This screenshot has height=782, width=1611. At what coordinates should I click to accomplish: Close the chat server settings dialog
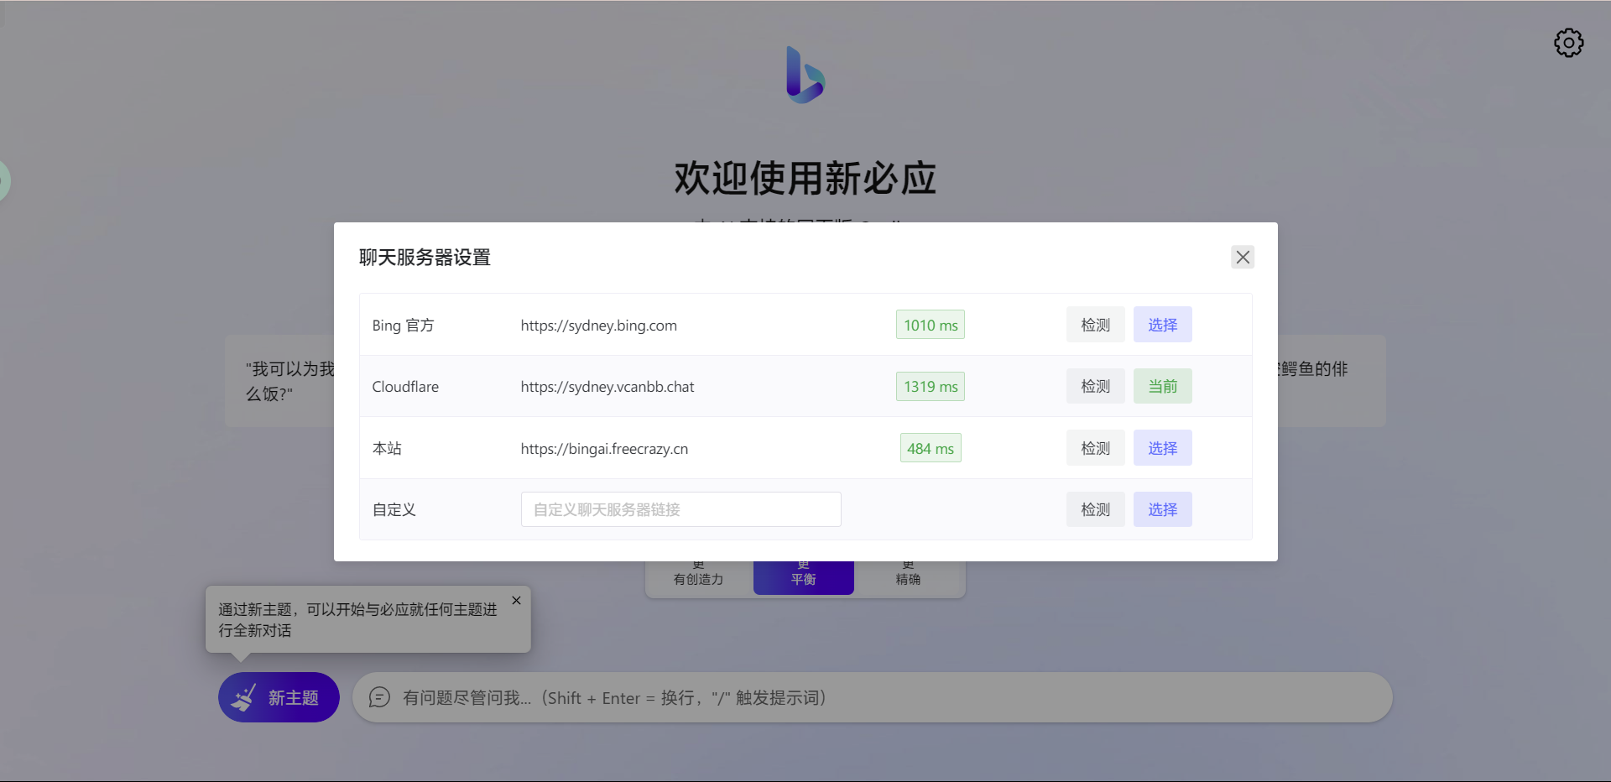tap(1243, 257)
